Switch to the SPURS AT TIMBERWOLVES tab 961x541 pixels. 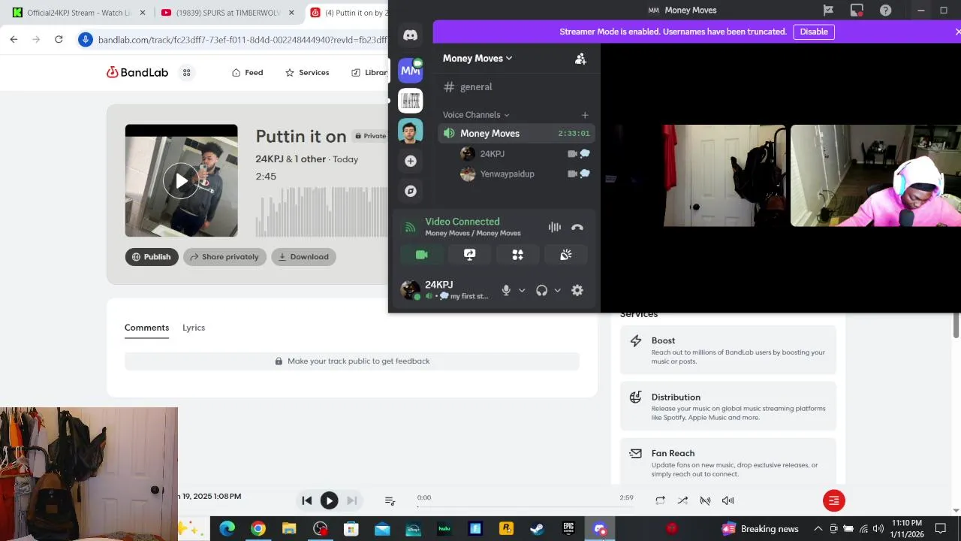pyautogui.click(x=229, y=13)
